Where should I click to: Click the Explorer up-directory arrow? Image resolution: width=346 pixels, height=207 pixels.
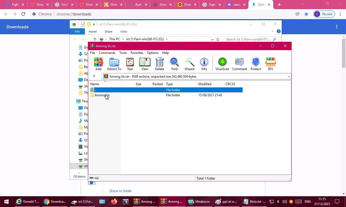click(x=95, y=39)
